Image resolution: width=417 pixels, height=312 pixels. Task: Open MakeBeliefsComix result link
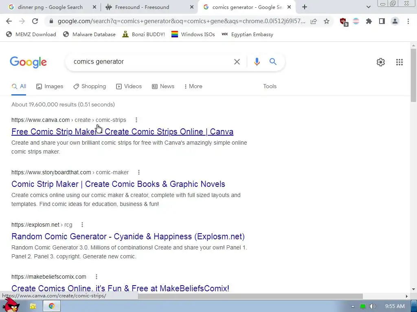(120, 288)
